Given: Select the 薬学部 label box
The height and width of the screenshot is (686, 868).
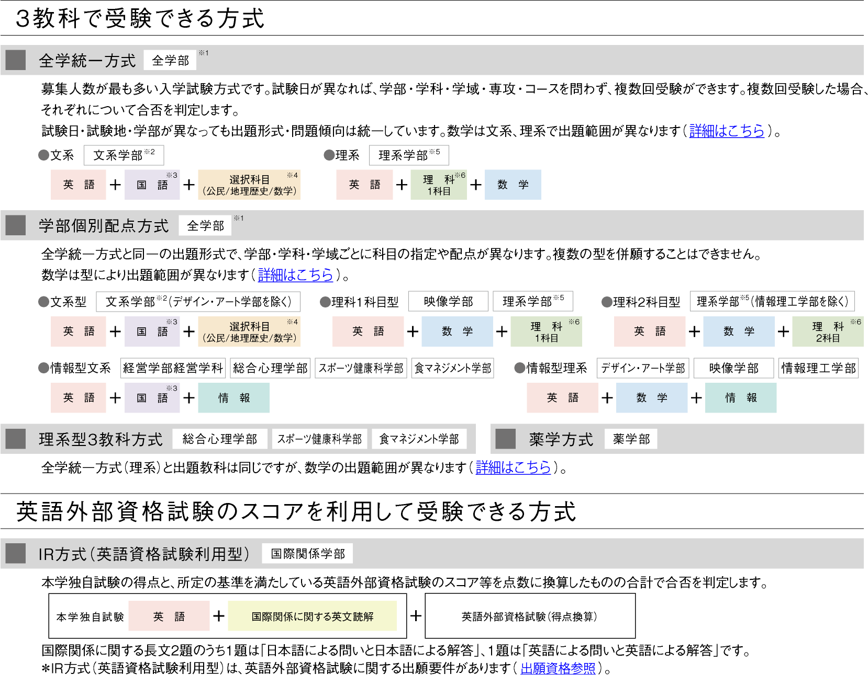Looking at the screenshot, I should tap(630, 439).
